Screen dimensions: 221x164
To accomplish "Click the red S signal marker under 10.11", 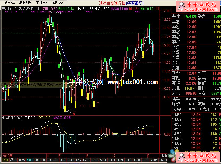I will 74,114.
